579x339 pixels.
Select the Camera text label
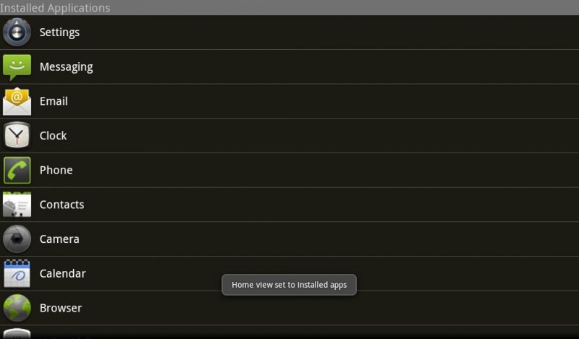(59, 239)
